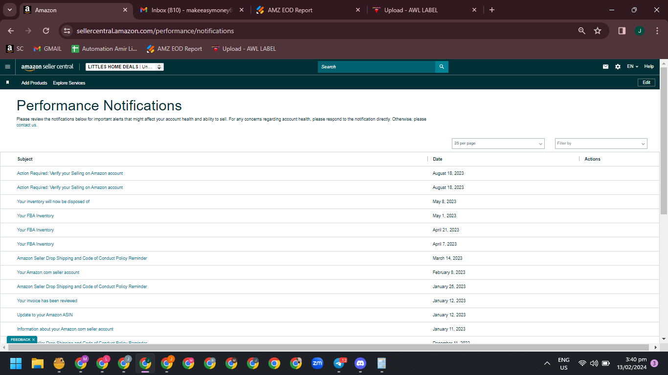Open 'Update to your Amazon ASIN' notification
The image size is (668, 375).
coord(45,315)
